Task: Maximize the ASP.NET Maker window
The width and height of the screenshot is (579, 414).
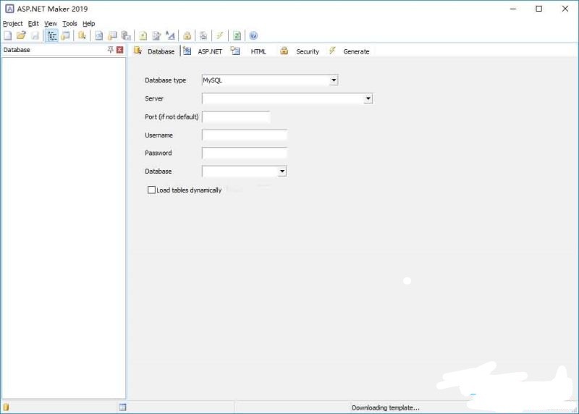Action: pyautogui.click(x=538, y=9)
